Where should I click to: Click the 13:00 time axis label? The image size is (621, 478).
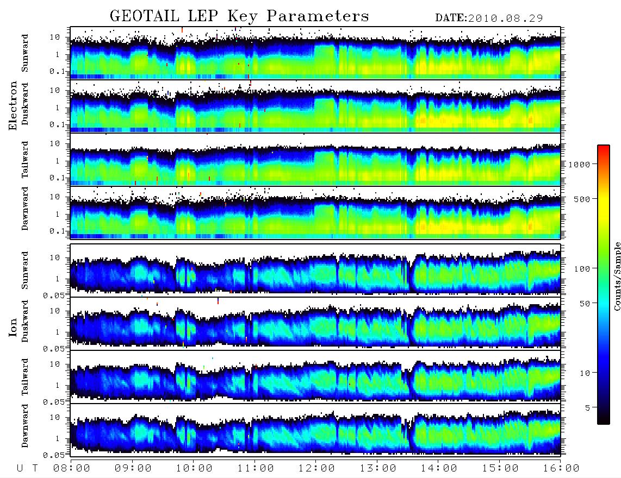(378, 468)
